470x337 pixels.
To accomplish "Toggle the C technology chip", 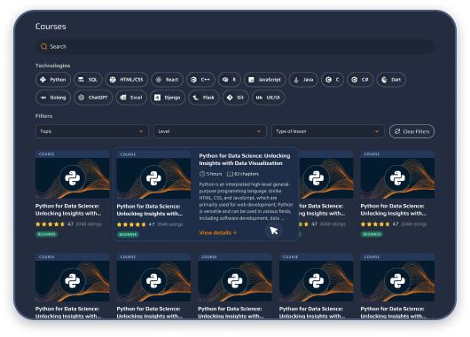I will pyautogui.click(x=333, y=80).
